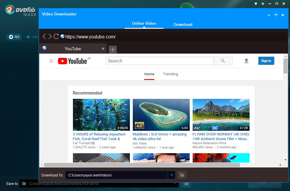Click the vertical scrollbar down arrow
Viewport: 290px width, 191px height.
285,160
